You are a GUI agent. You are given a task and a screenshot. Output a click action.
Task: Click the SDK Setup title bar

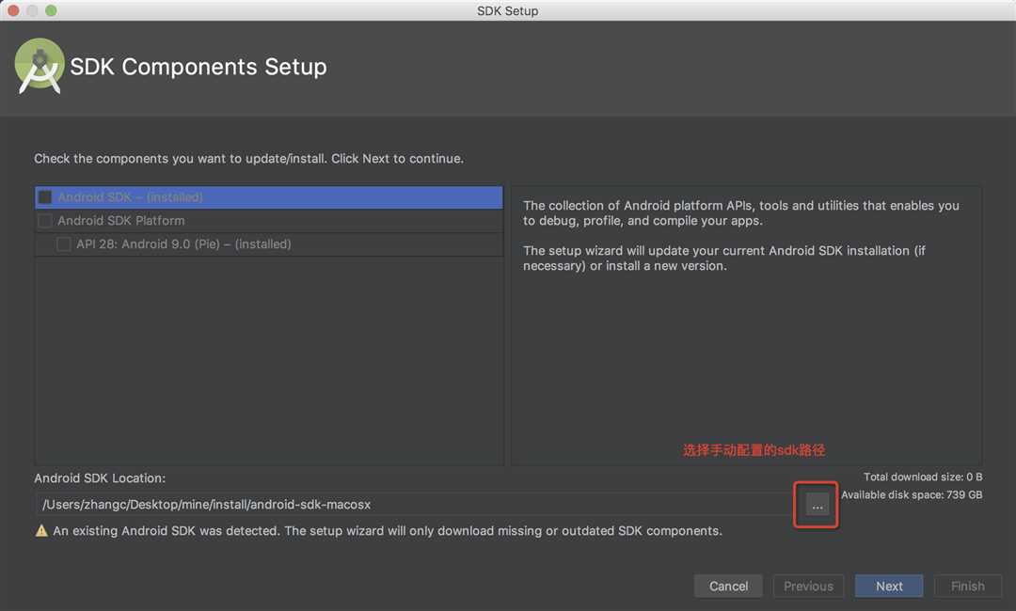coord(508,10)
